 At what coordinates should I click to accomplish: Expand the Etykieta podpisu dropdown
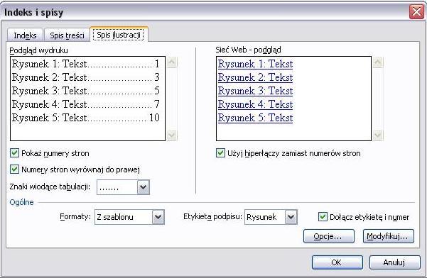(x=291, y=217)
